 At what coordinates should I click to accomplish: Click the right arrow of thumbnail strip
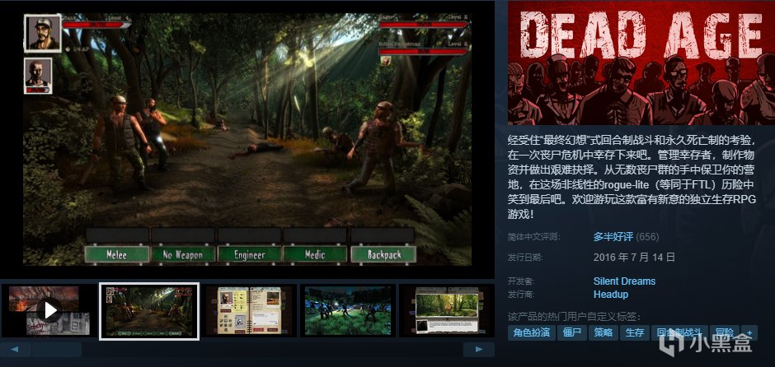pos(478,350)
